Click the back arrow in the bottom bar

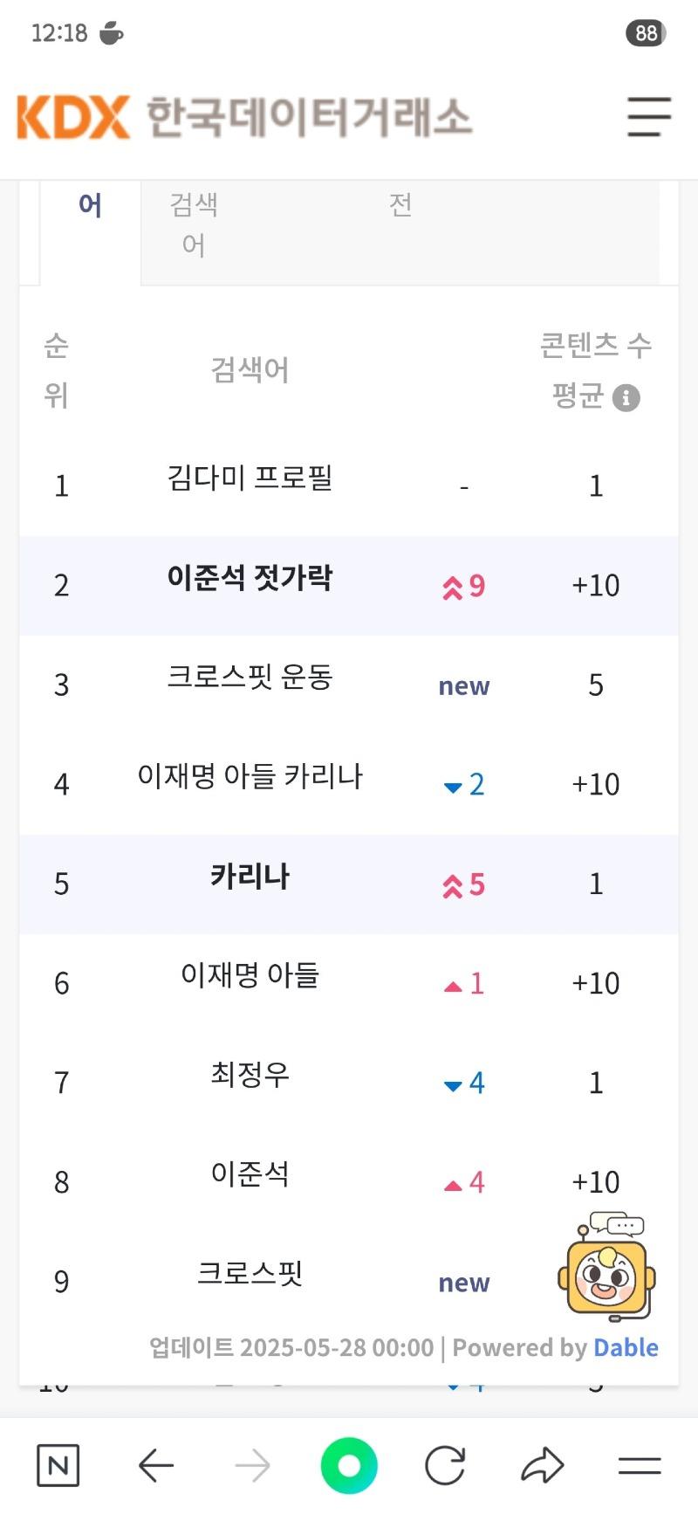(155, 1465)
